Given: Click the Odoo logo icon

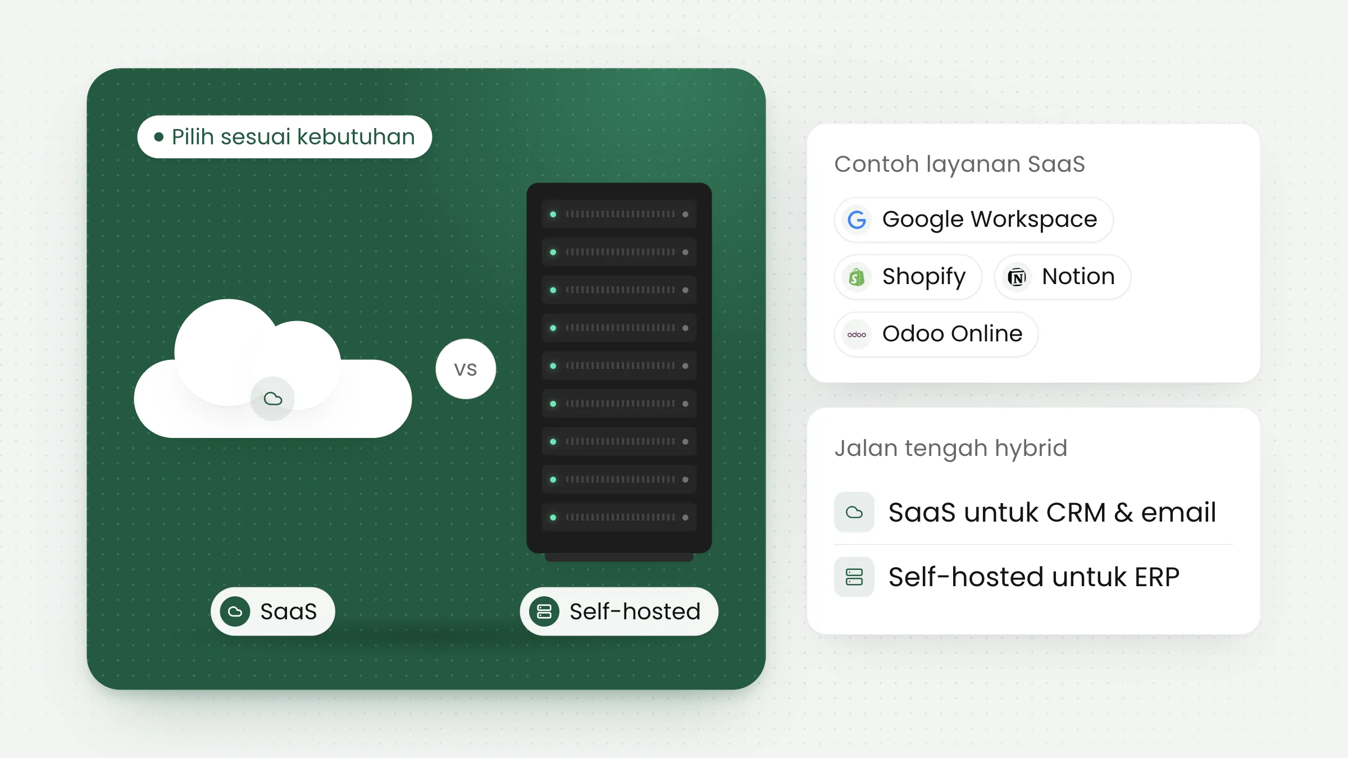Looking at the screenshot, I should 857,335.
